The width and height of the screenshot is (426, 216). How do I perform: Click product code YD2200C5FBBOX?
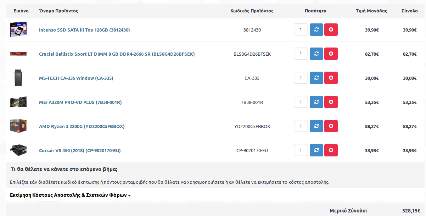252,127
